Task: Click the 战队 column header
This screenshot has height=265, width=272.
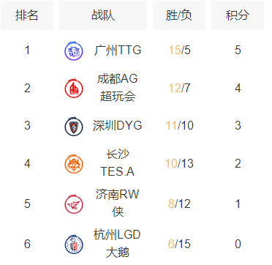Action: [x=103, y=15]
